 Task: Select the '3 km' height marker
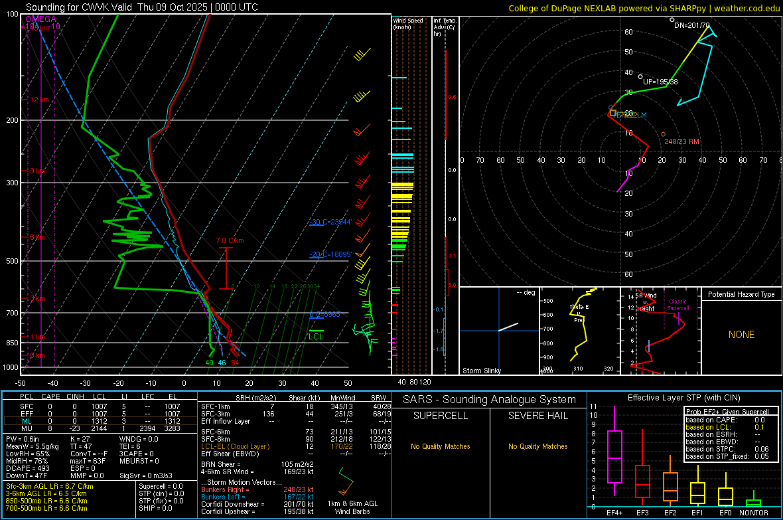(37, 298)
